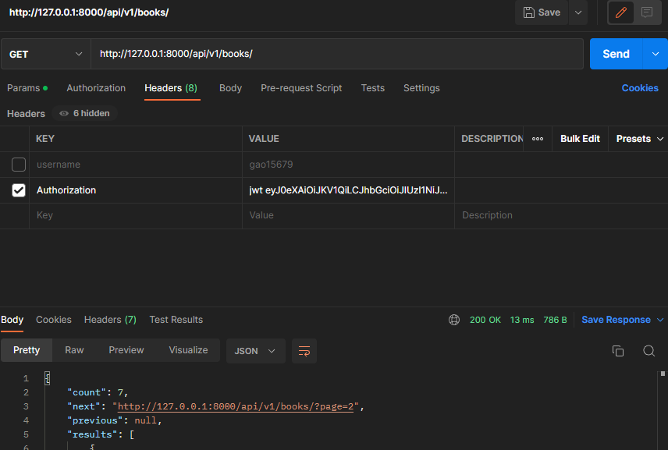Select the Visualize view

[x=188, y=350]
